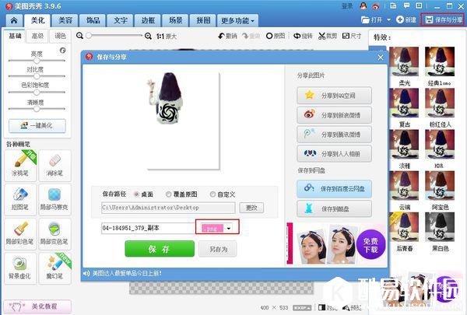Expand the 更多功能 more features menu
Image resolution: width=467 pixels, height=315 pixels.
click(238, 19)
